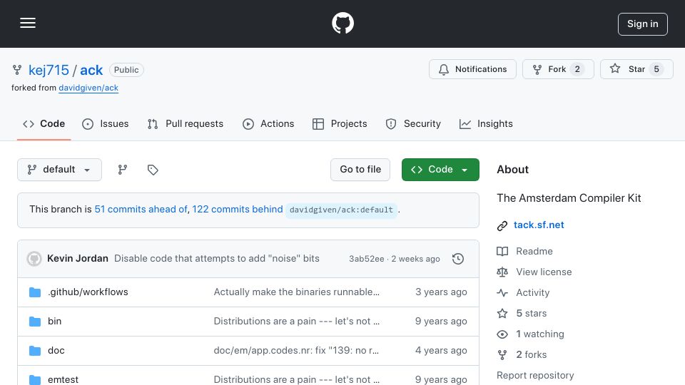The image size is (685, 385).
Task: Fork this repository
Action: 558,69
